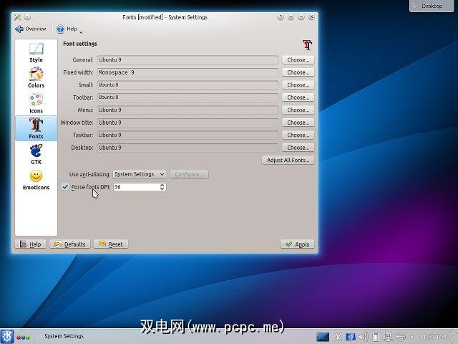Screen dimensions: 458x344
Task: Uncheck the Force fonts DPI checkbox
Action: [x=65, y=186]
